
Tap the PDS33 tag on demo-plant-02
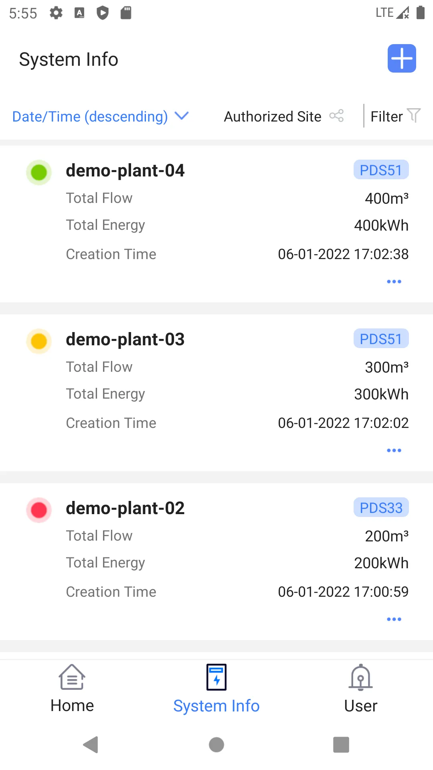pos(381,508)
